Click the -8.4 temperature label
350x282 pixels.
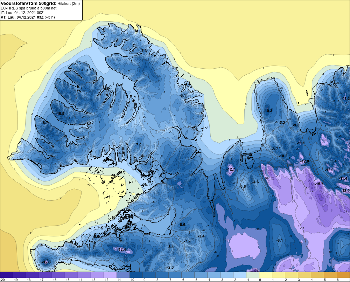(x=170, y=247)
